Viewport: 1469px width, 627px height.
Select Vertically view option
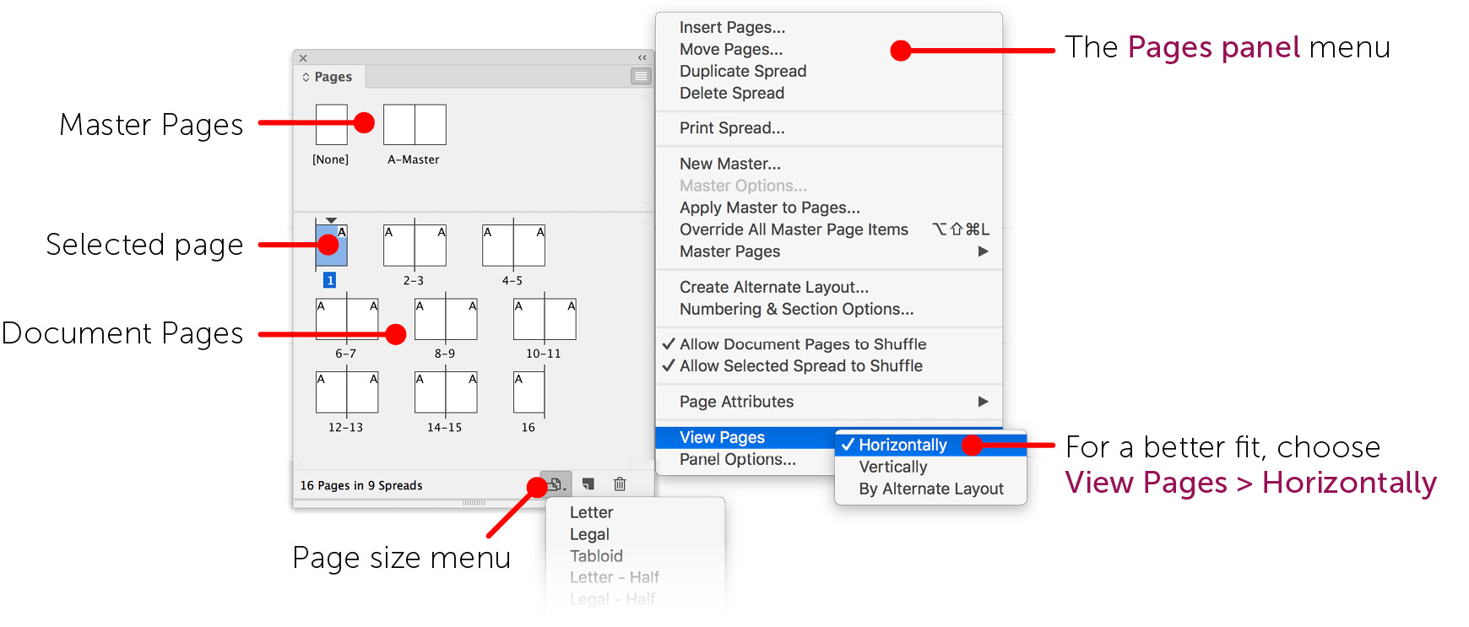pos(930,467)
